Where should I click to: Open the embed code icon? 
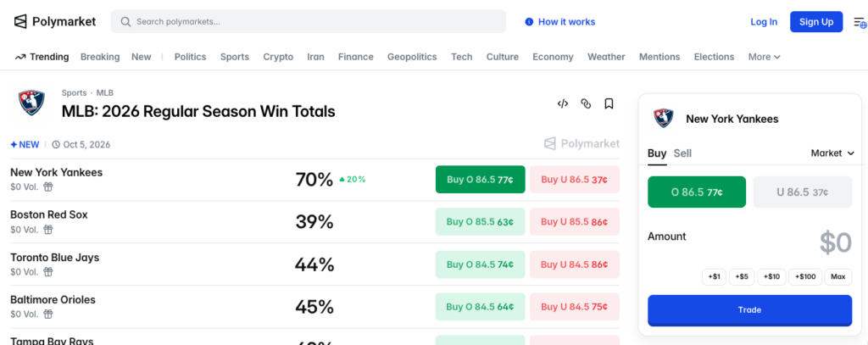pyautogui.click(x=562, y=103)
